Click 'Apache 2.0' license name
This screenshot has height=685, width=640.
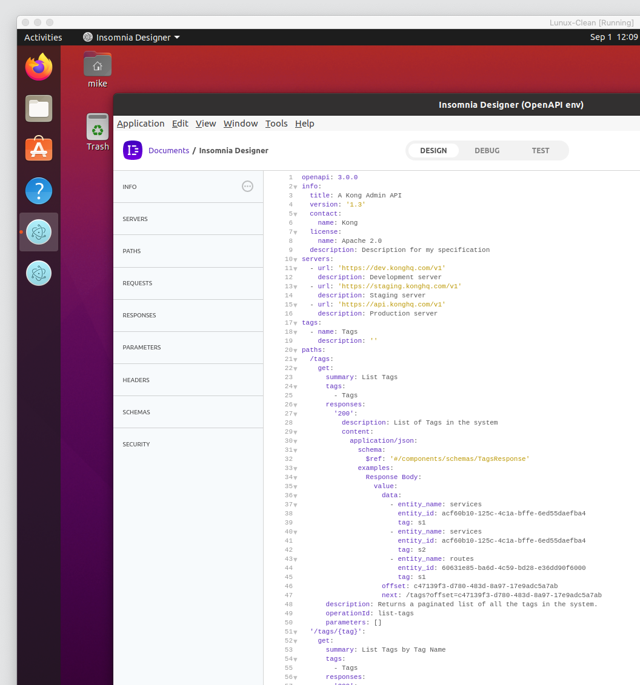pos(362,240)
